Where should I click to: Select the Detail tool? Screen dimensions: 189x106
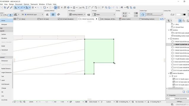[x=3, y=46]
